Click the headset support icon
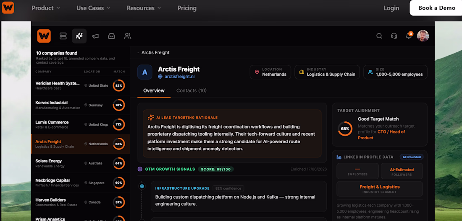This screenshot has height=221, width=462. tap(394, 36)
